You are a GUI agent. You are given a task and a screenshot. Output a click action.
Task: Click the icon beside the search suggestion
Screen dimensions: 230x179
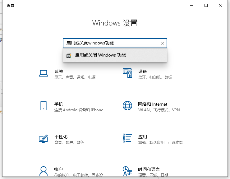click(x=69, y=55)
